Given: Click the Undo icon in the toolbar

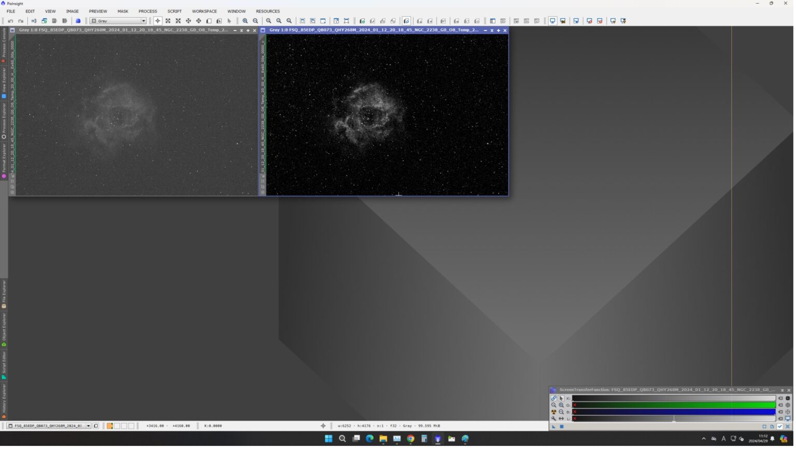Looking at the screenshot, I should pos(10,21).
